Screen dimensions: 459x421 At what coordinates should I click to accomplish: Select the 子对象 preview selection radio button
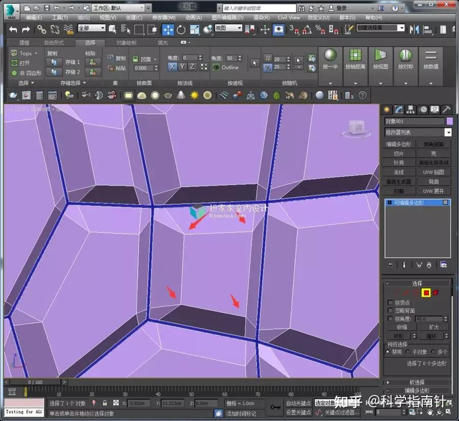coord(407,352)
